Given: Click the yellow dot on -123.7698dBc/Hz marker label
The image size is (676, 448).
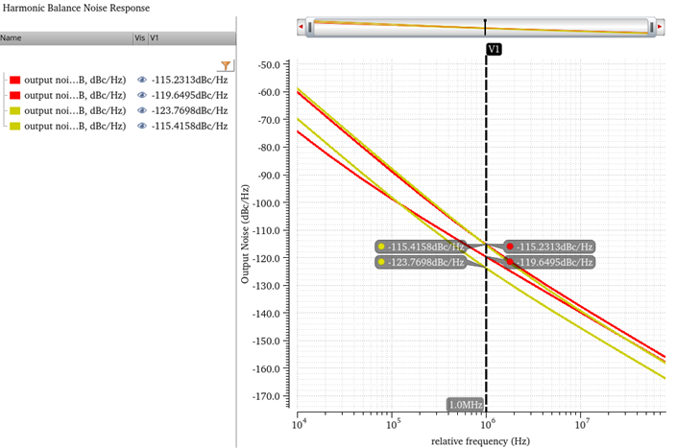Looking at the screenshot, I should coord(381,262).
